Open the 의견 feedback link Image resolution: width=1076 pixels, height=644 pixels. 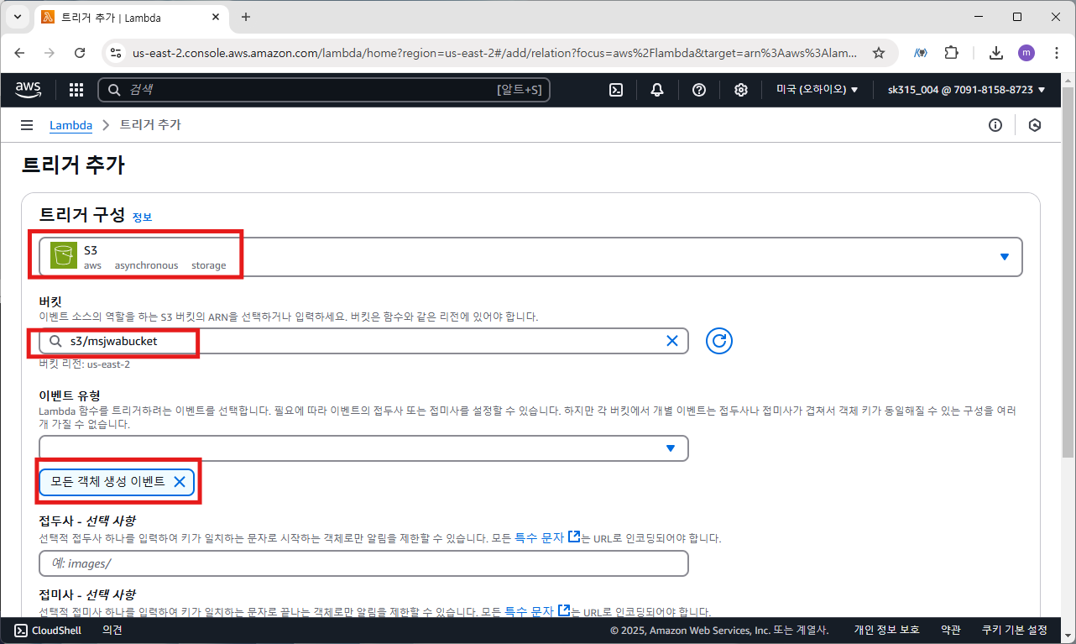112,630
